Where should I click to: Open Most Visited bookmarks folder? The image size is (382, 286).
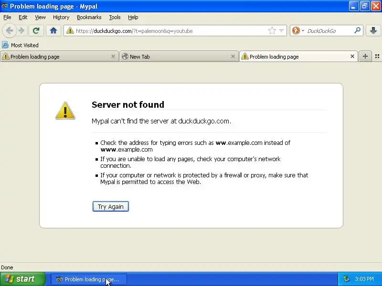(x=20, y=45)
